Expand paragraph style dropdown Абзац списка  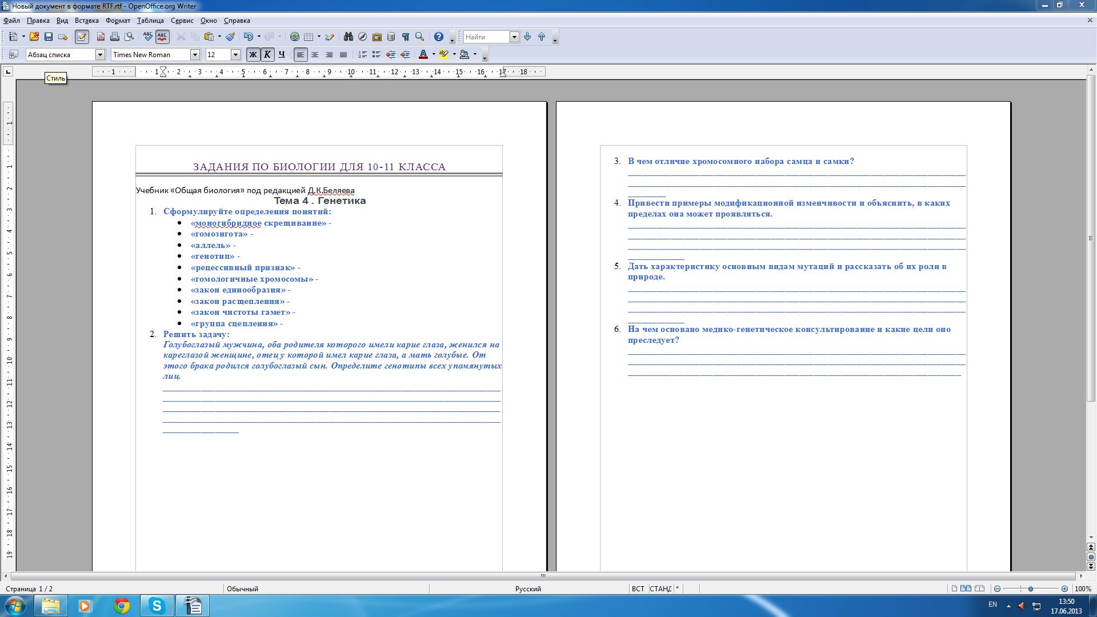[100, 54]
